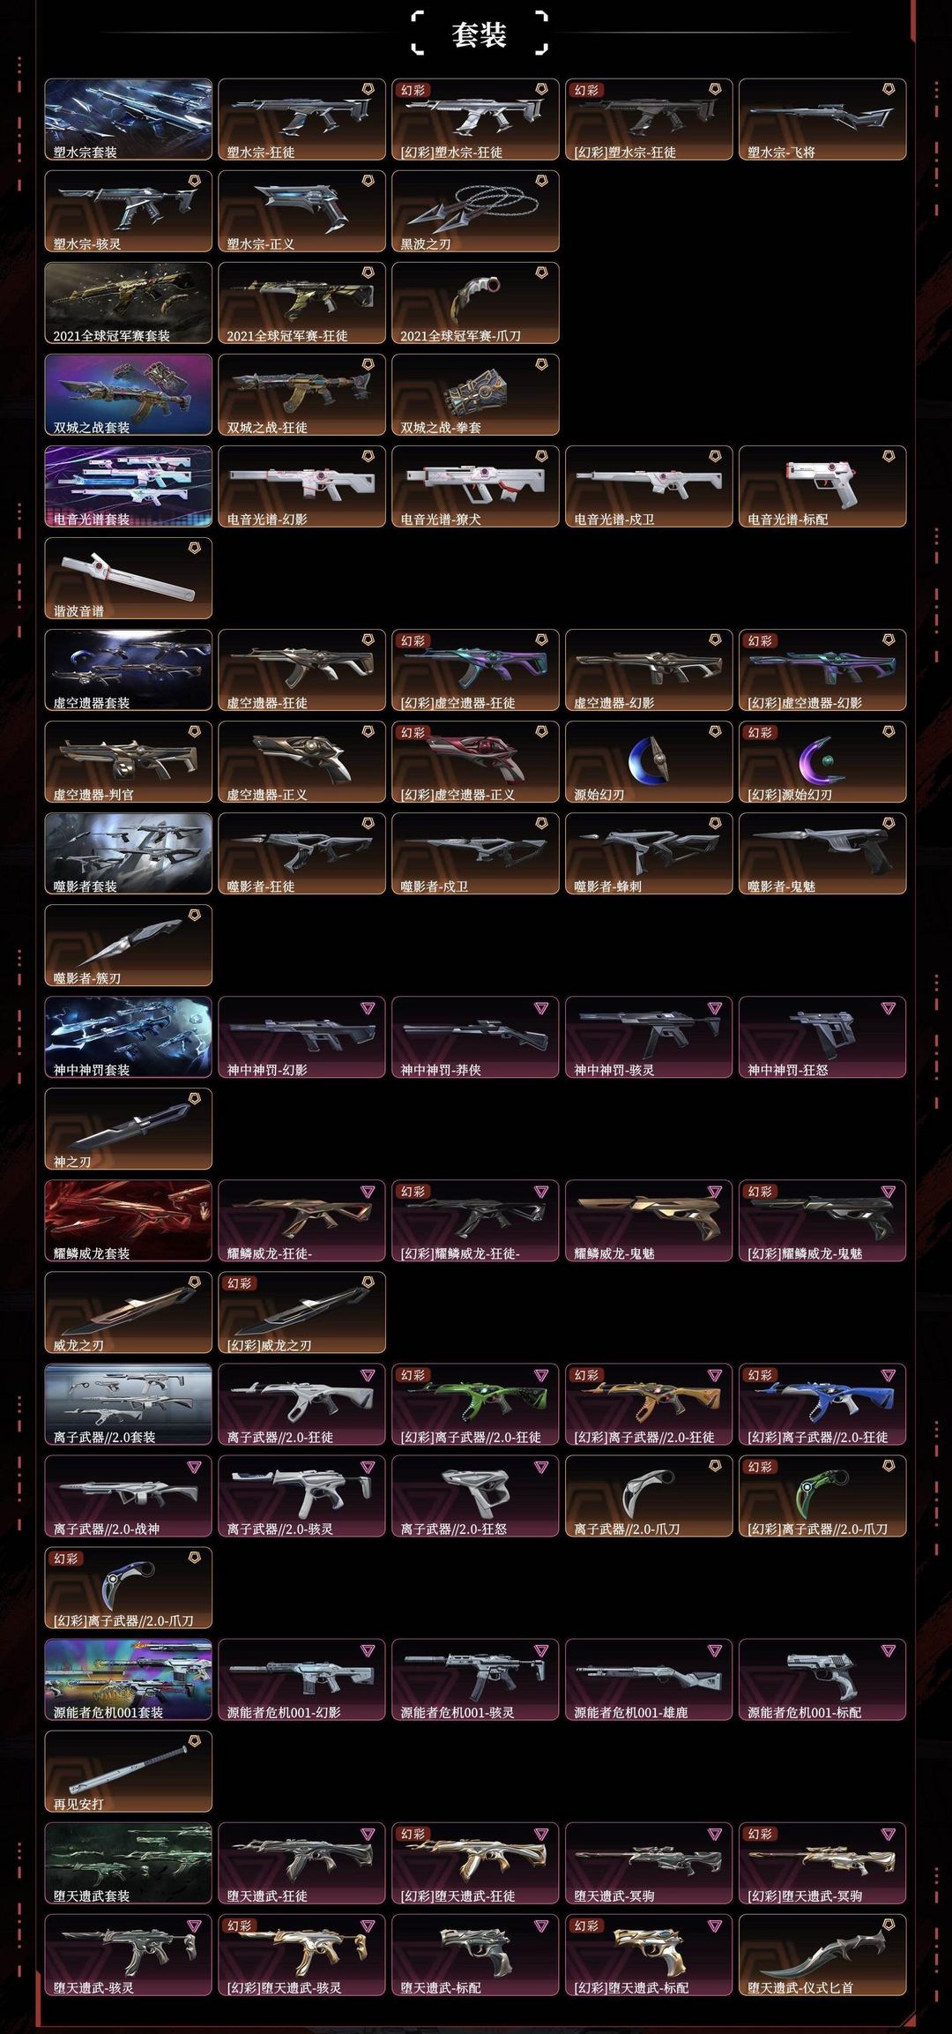Select the 神之刃 blade card

(x=129, y=1128)
